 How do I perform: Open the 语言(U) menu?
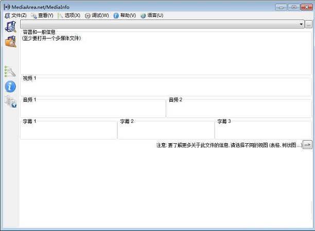tap(152, 15)
